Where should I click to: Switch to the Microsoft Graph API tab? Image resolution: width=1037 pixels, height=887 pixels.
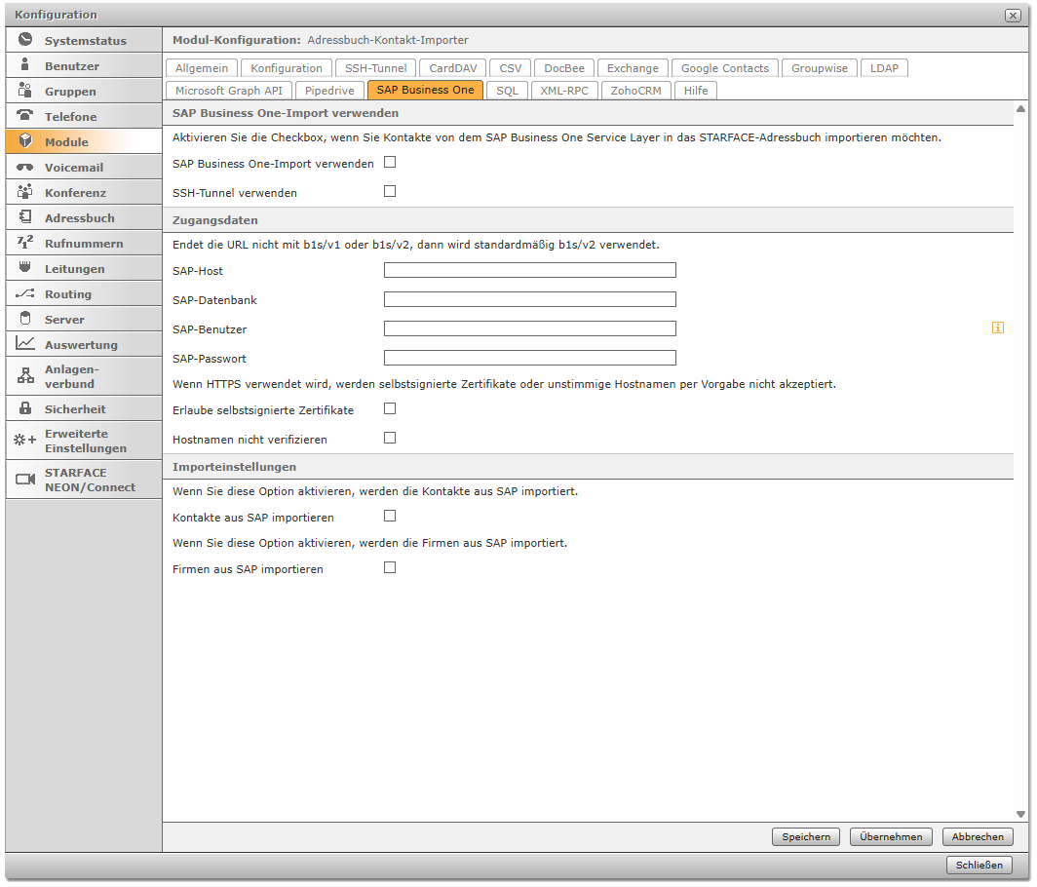(x=229, y=90)
